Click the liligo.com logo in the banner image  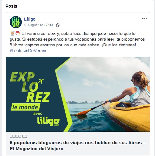(x=48, y=121)
